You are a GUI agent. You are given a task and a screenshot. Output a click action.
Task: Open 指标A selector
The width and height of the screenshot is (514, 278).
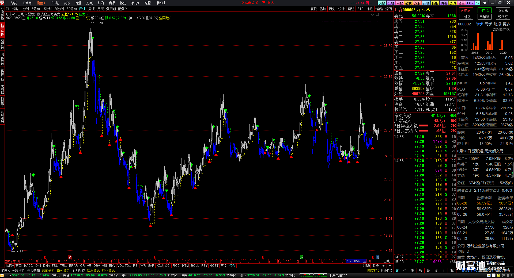click(x=10, y=266)
